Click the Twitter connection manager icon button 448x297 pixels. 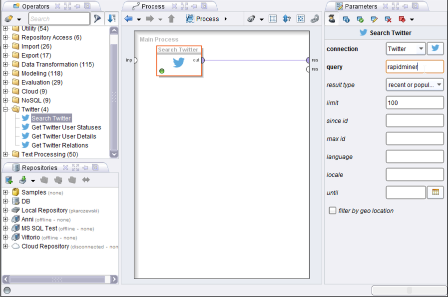(435, 49)
